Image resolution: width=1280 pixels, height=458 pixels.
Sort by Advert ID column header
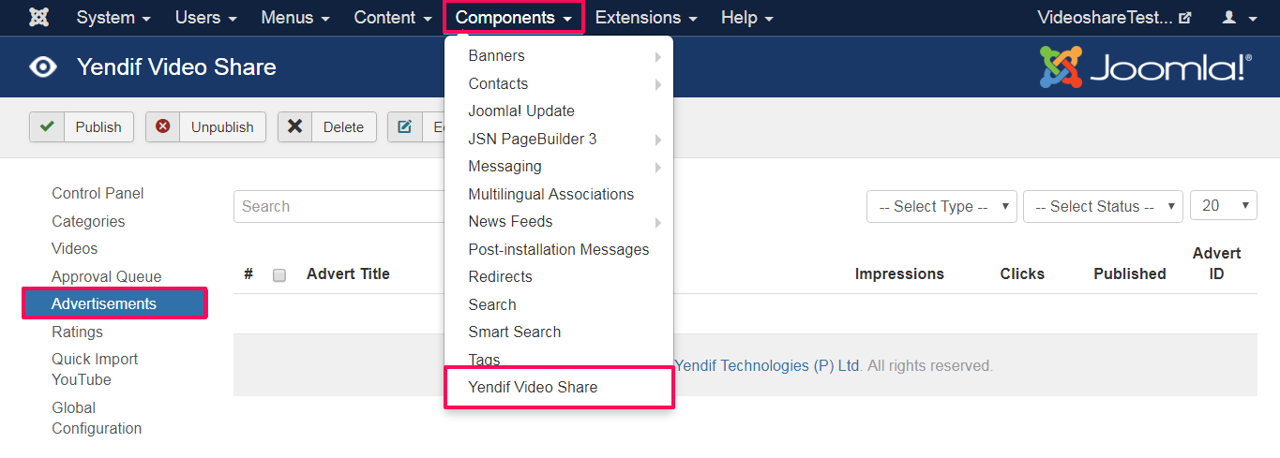[1216, 263]
